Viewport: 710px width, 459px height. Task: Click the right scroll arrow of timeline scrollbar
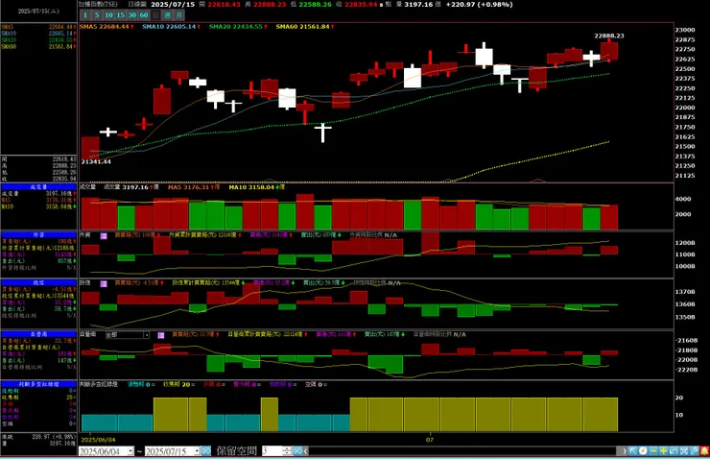point(625,451)
